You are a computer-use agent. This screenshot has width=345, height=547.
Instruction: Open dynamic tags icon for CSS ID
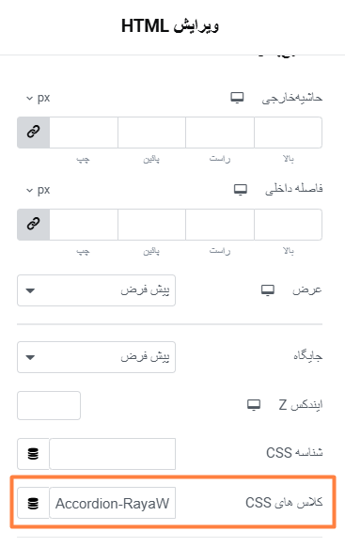tap(33, 454)
